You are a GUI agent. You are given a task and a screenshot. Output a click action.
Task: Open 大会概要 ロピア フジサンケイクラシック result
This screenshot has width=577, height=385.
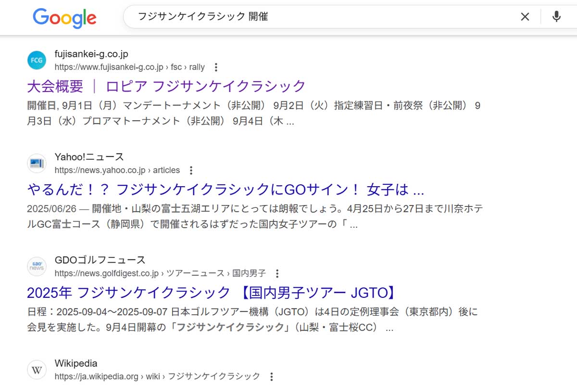166,86
